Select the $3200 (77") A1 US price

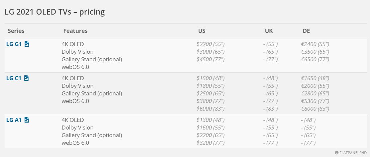coord(211,143)
